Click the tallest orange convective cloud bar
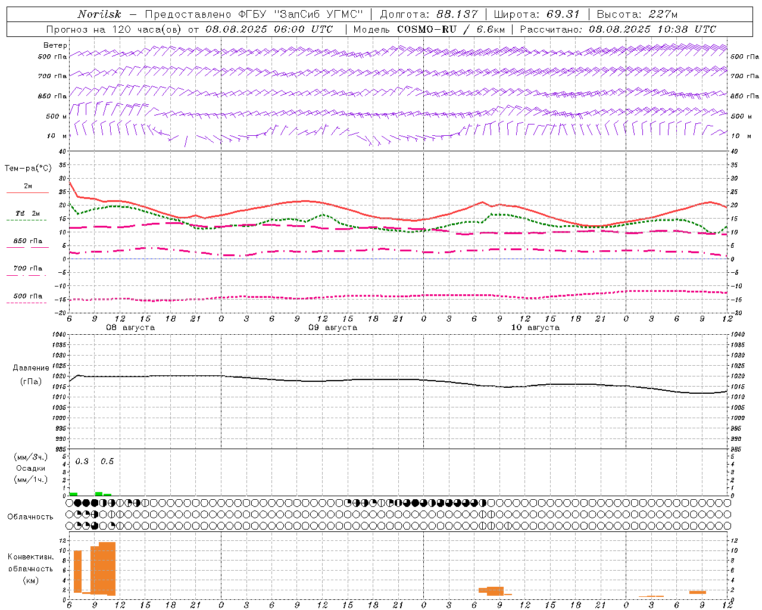This screenshot has width=762, height=610. pyautogui.click(x=107, y=568)
